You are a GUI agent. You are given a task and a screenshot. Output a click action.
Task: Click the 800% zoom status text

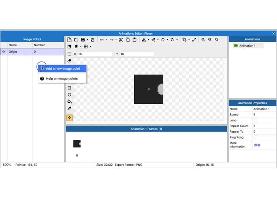[x=7, y=165]
